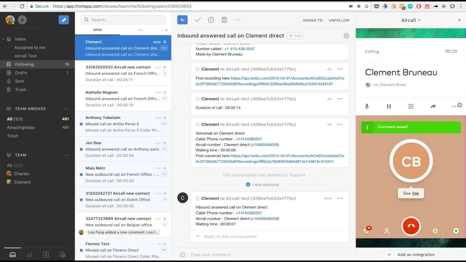Expand the latest Inbound answered call message header
The width and height of the screenshot is (466, 262).
point(198,198)
